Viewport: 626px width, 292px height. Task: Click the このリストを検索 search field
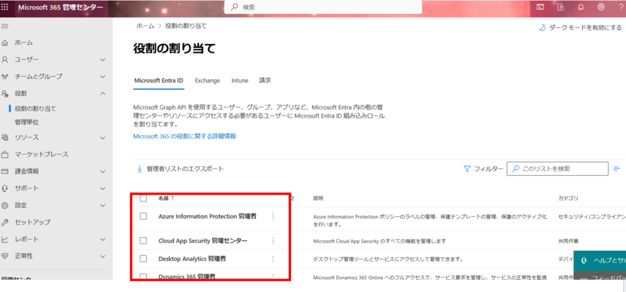[558, 169]
